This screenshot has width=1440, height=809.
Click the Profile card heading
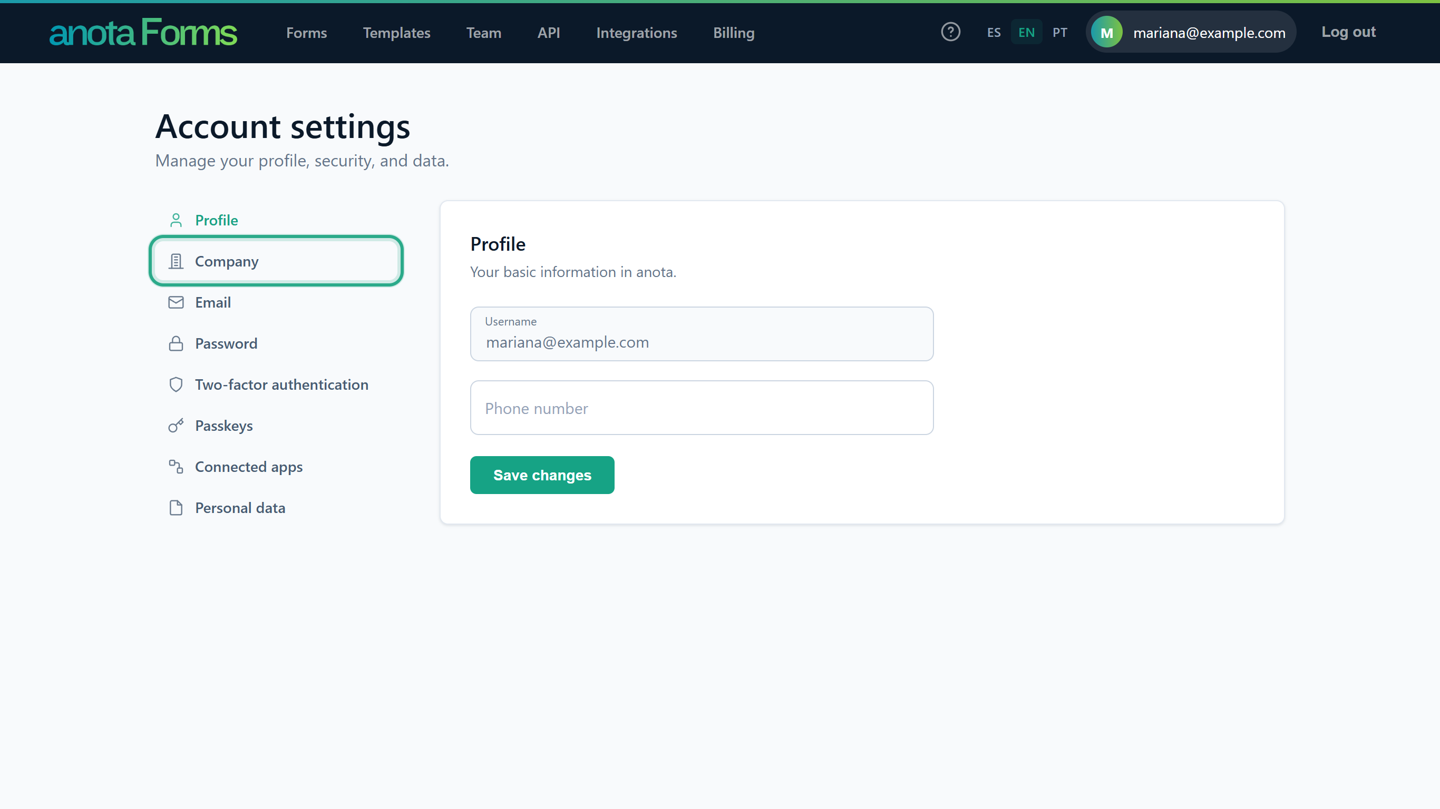[x=498, y=244]
